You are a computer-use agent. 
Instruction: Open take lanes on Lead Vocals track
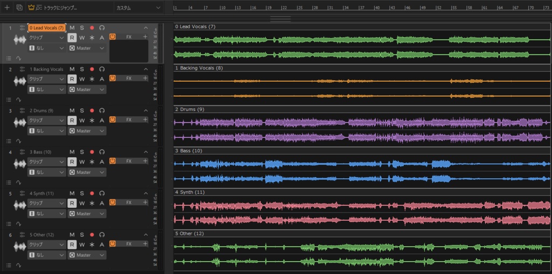coord(9,58)
